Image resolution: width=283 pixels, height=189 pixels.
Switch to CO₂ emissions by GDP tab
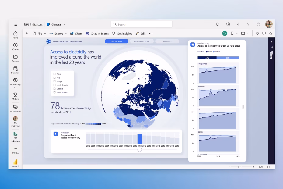pos(142,41)
